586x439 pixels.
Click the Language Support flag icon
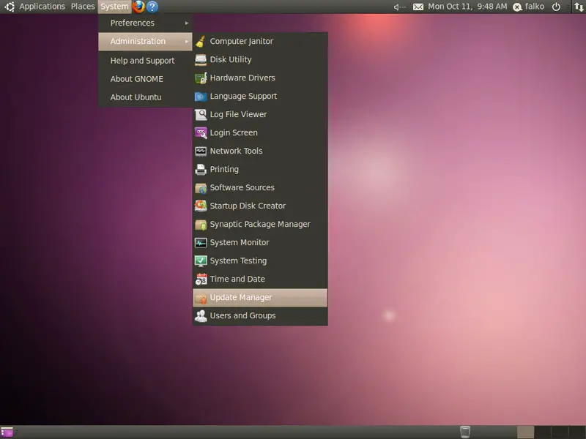point(201,97)
